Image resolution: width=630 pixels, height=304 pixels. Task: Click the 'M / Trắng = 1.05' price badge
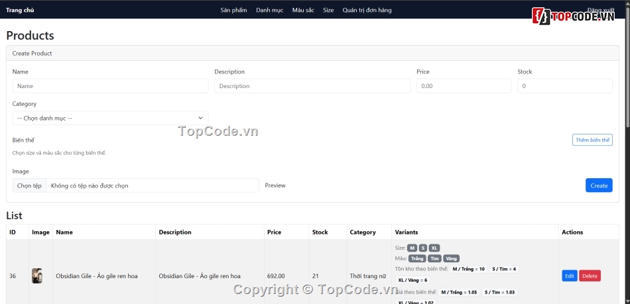[459, 292]
